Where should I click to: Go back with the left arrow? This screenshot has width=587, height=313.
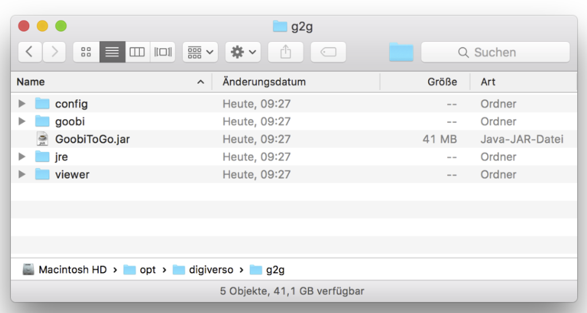pyautogui.click(x=30, y=52)
